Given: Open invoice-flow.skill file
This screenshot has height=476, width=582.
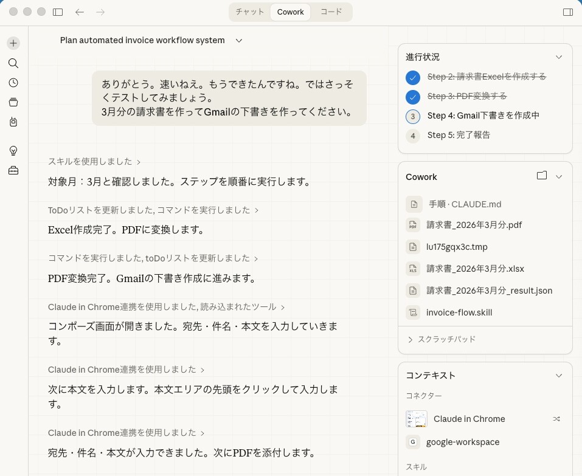Looking at the screenshot, I should coord(459,312).
